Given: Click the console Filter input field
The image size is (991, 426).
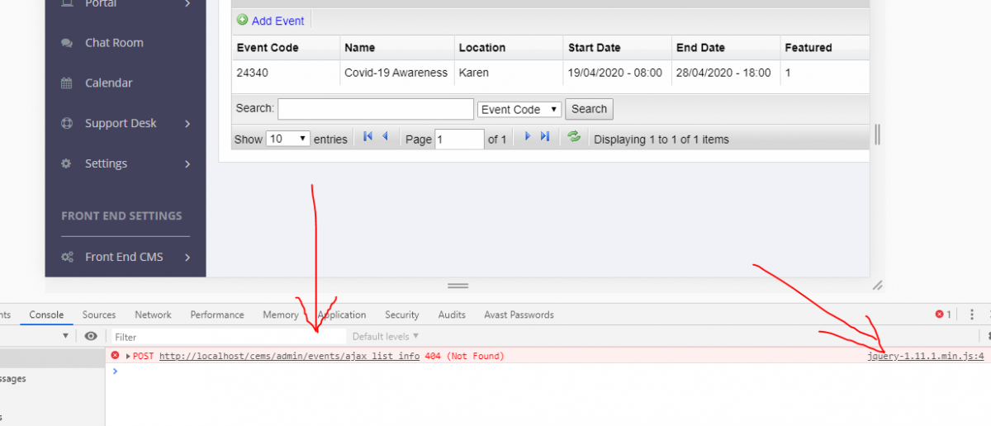Looking at the screenshot, I should [x=229, y=337].
